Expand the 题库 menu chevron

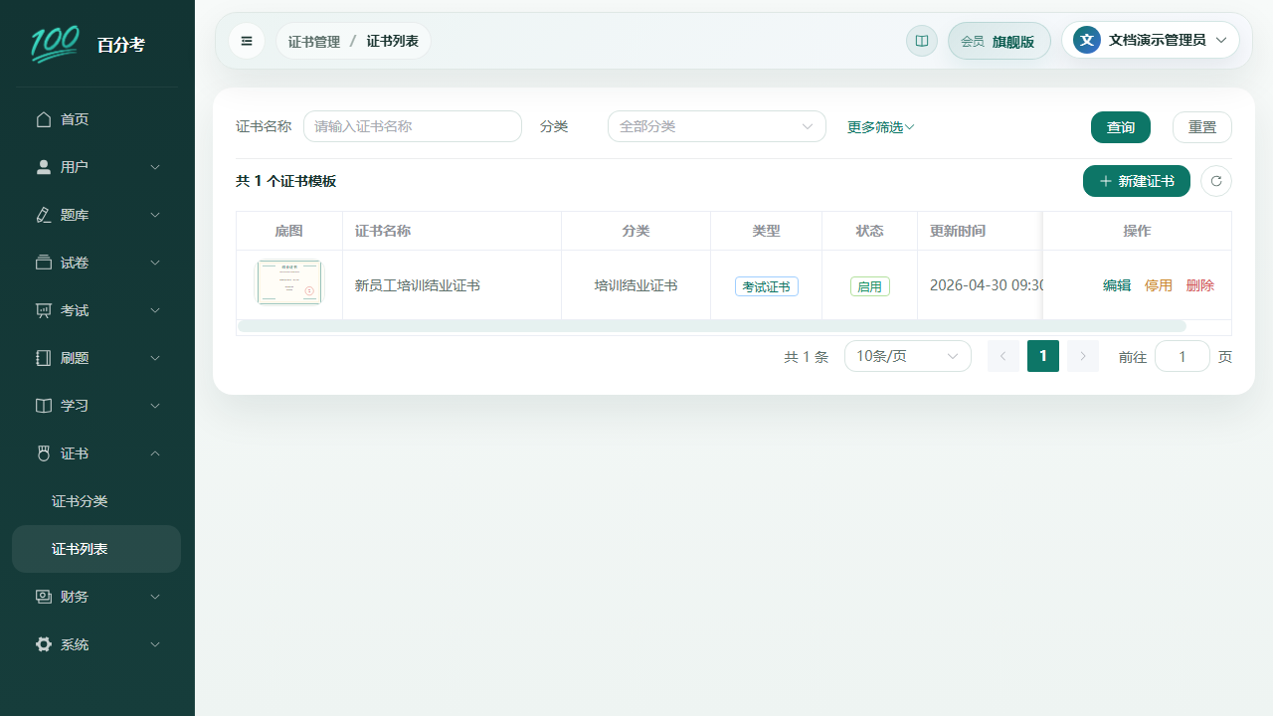[x=155, y=215]
